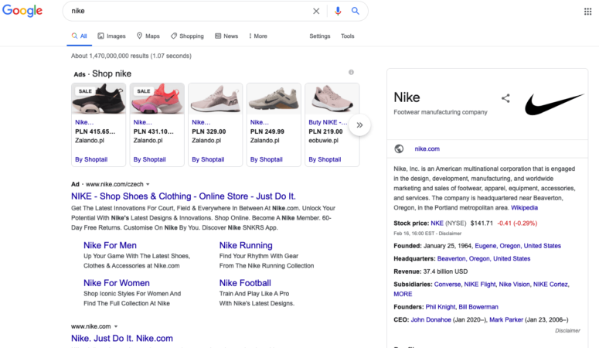Viewport: 599px width, 348px height.
Task: Open the NIKE Cortez subsidiary link
Action: (551, 284)
